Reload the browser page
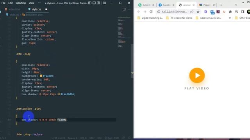This screenshot has height=140, width=250. [151, 12]
